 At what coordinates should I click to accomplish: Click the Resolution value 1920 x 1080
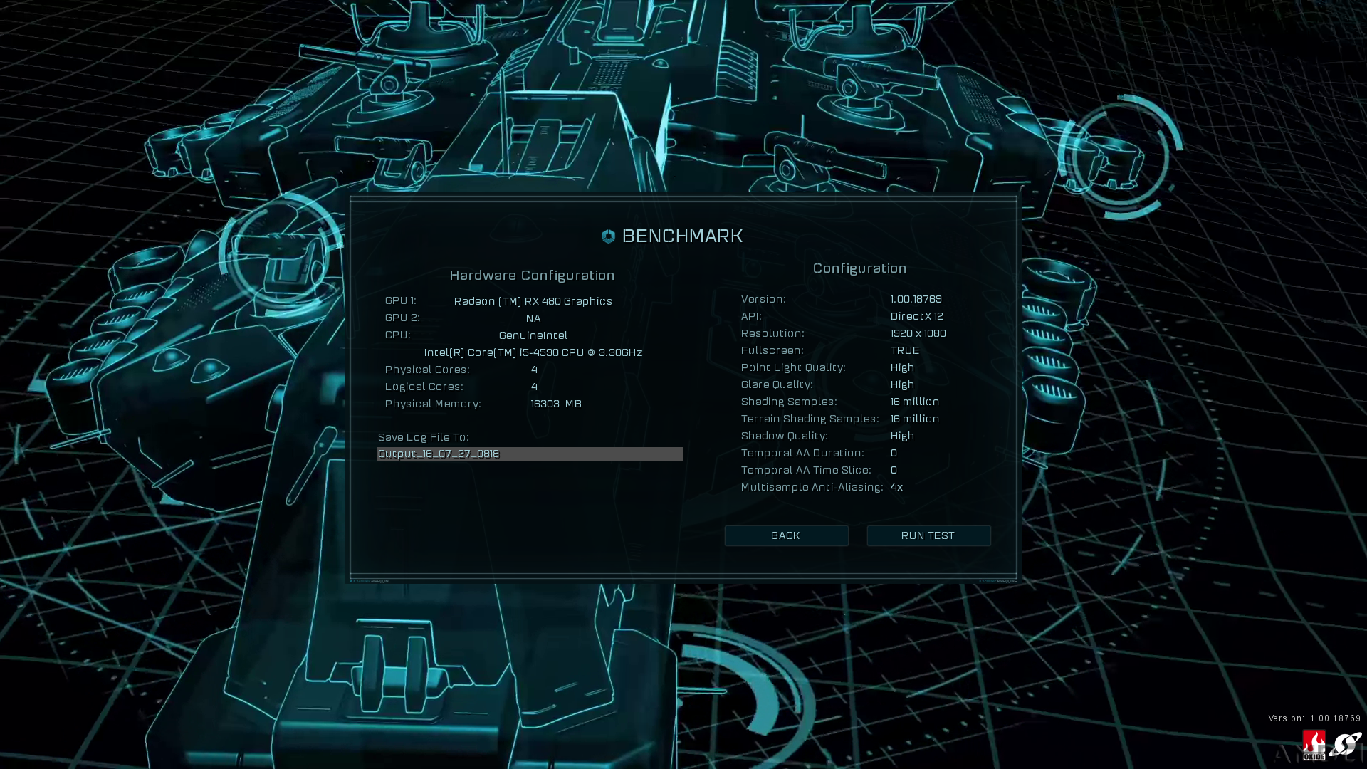click(918, 333)
